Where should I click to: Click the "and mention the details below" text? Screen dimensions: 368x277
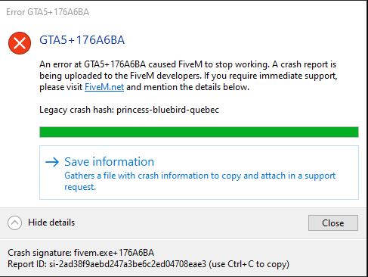[x=187, y=87]
